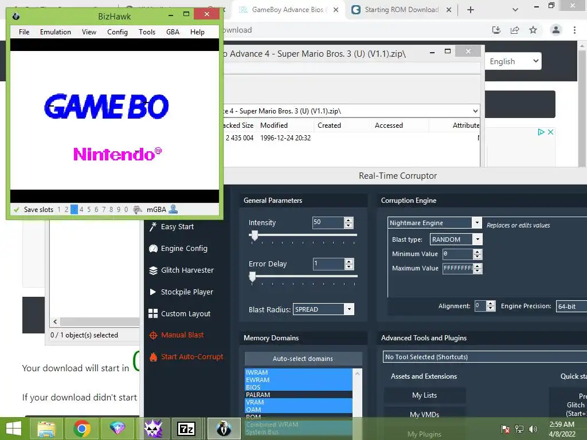Open the File menu in BizHawk
Image resolution: width=587 pixels, height=440 pixels.
click(24, 32)
